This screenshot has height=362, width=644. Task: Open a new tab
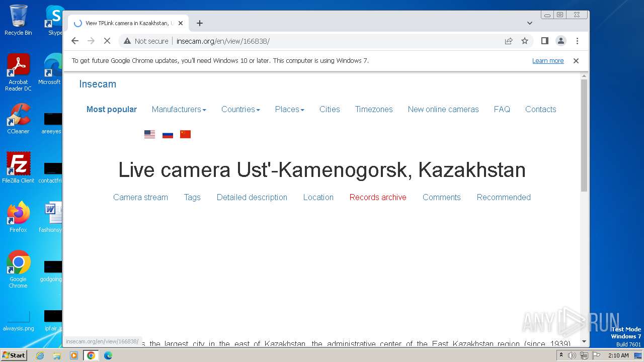200,23
